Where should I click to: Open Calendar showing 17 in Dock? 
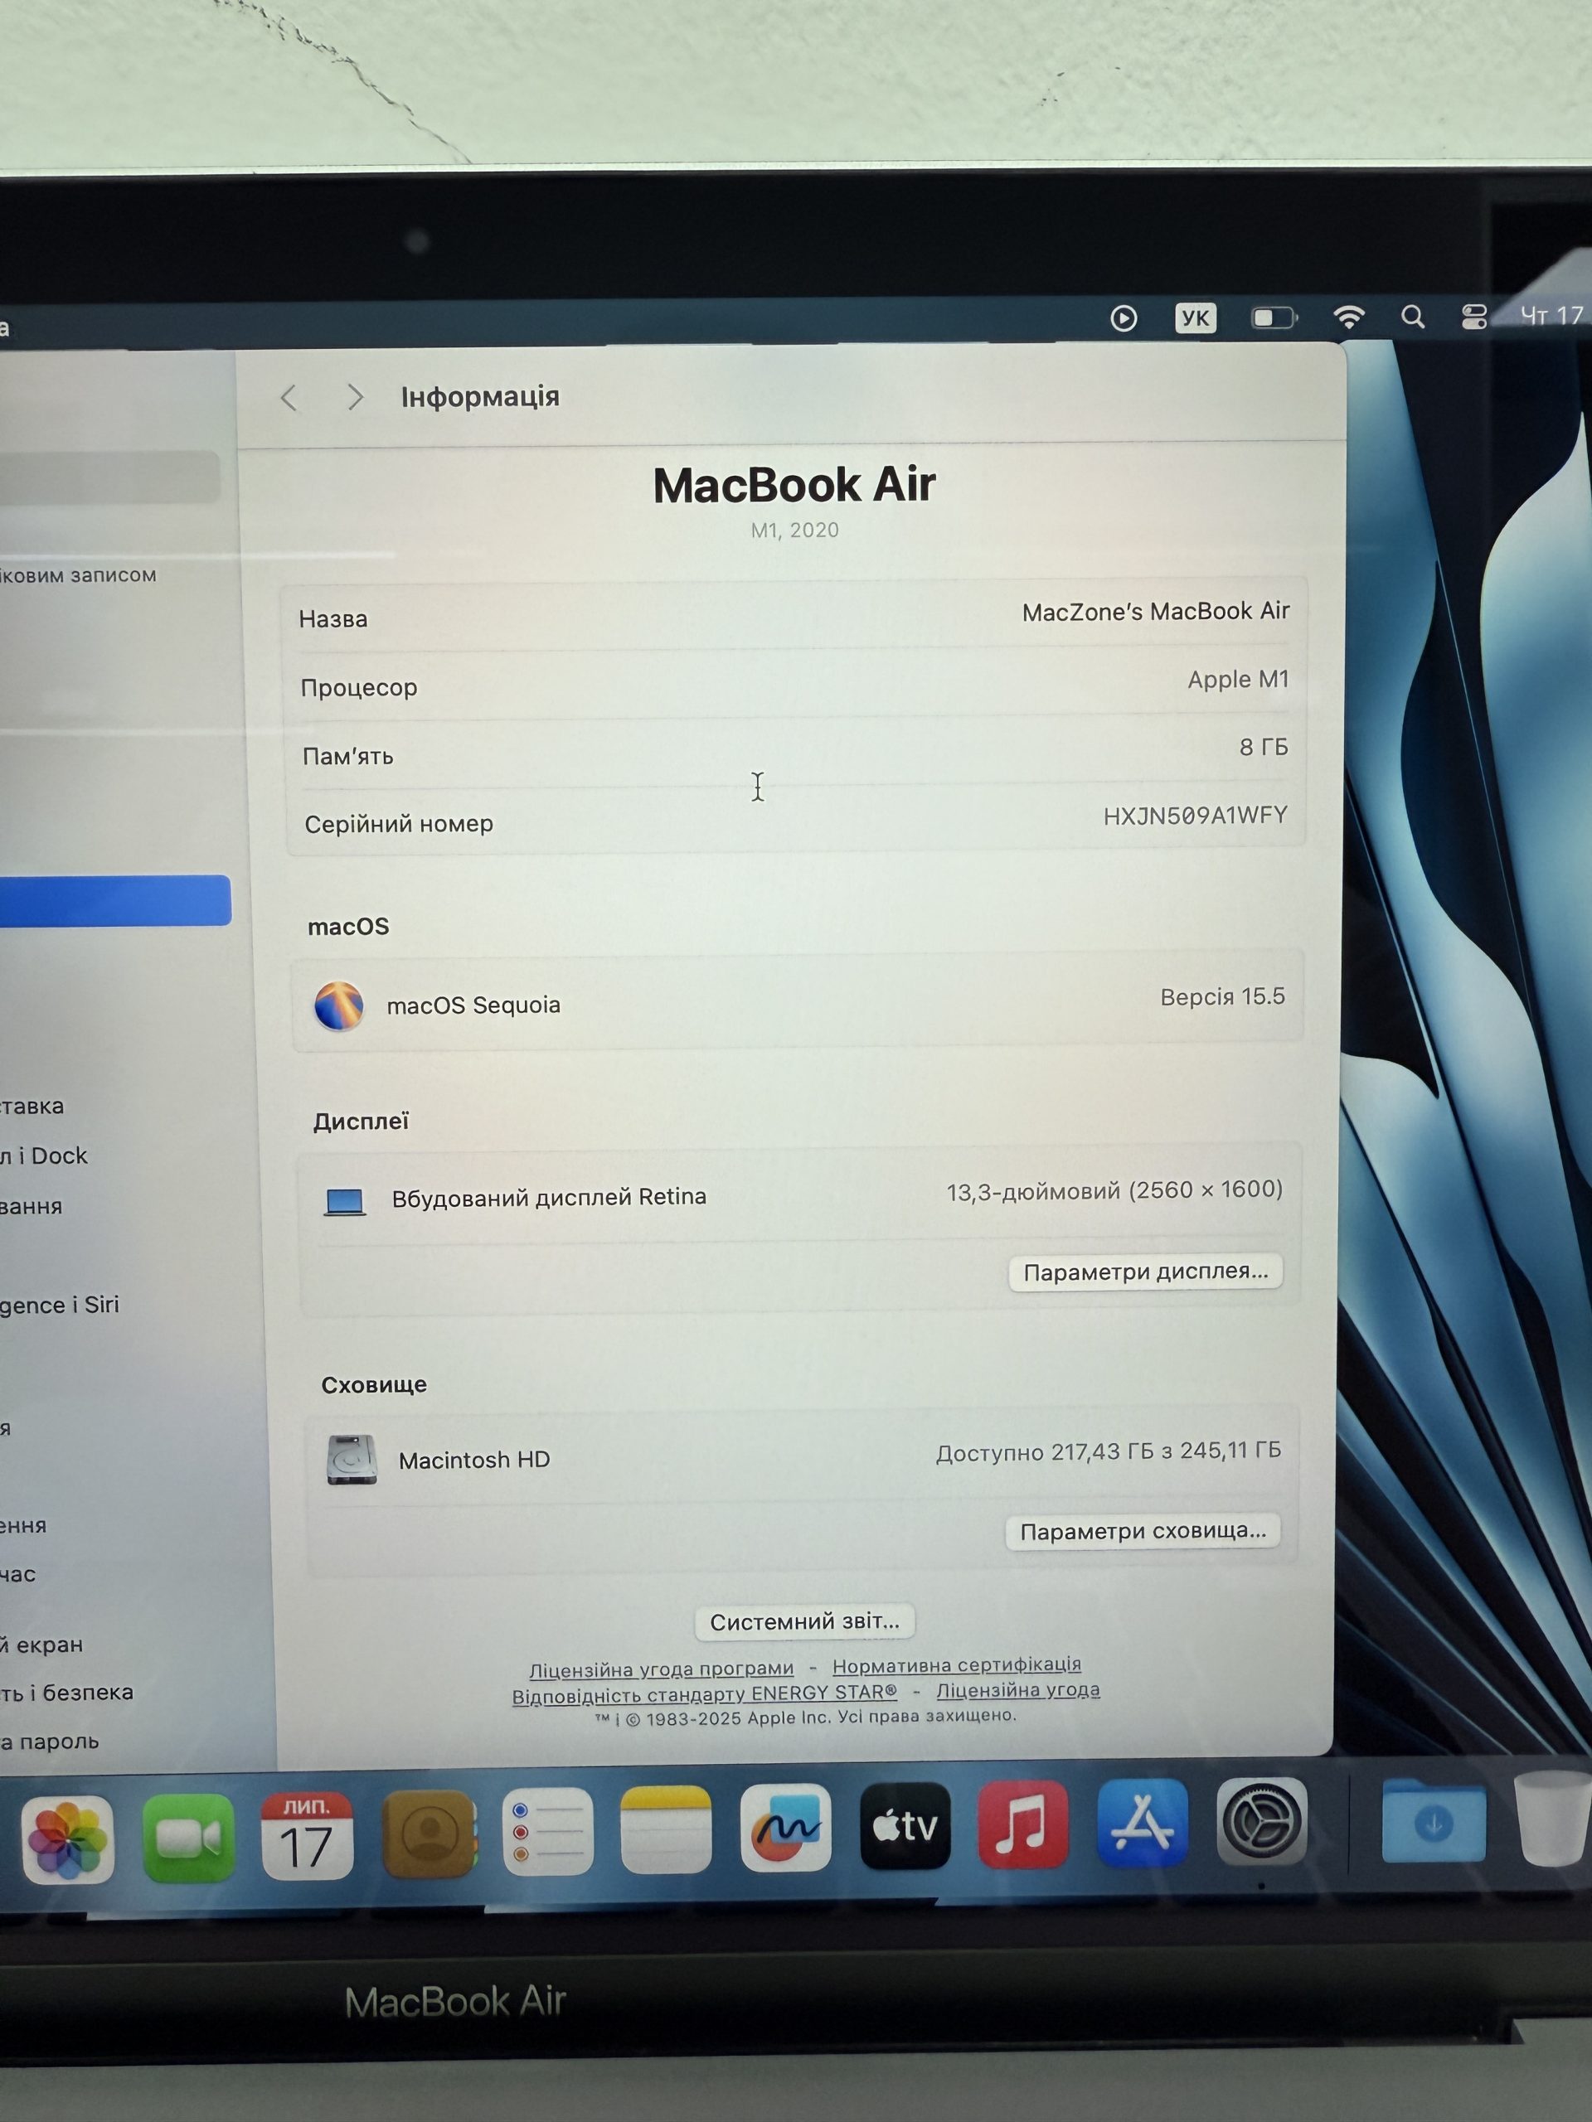click(307, 1834)
